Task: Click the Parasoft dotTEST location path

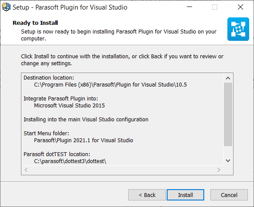Action: (70, 161)
